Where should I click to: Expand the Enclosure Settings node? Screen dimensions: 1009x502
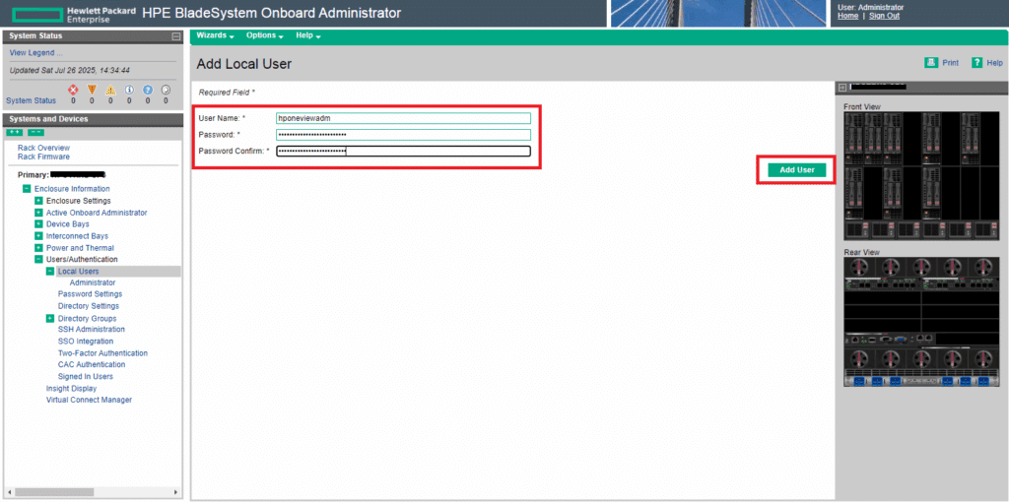click(38, 201)
